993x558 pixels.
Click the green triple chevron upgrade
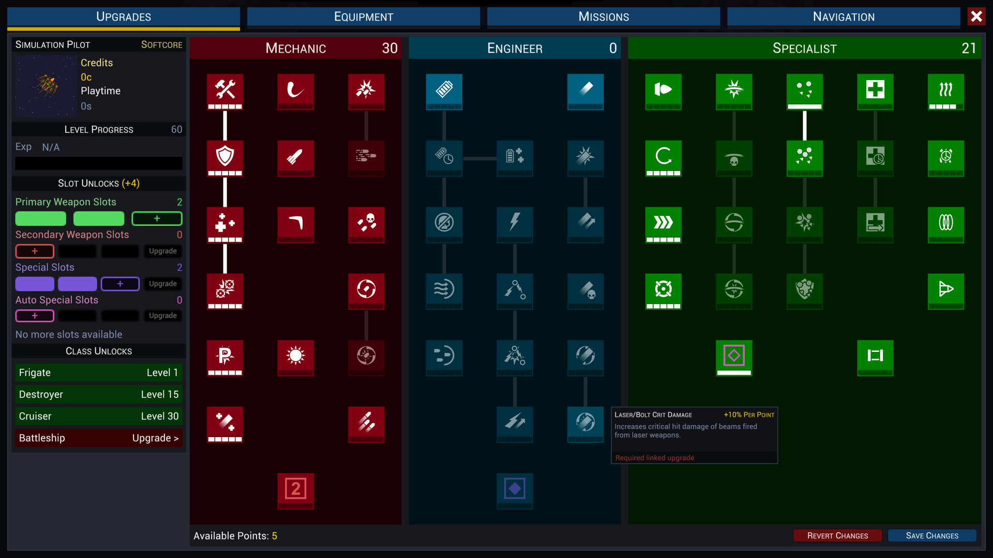coord(664,223)
